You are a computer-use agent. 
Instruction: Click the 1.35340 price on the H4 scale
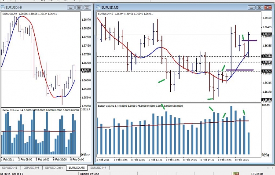[x=86, y=98]
